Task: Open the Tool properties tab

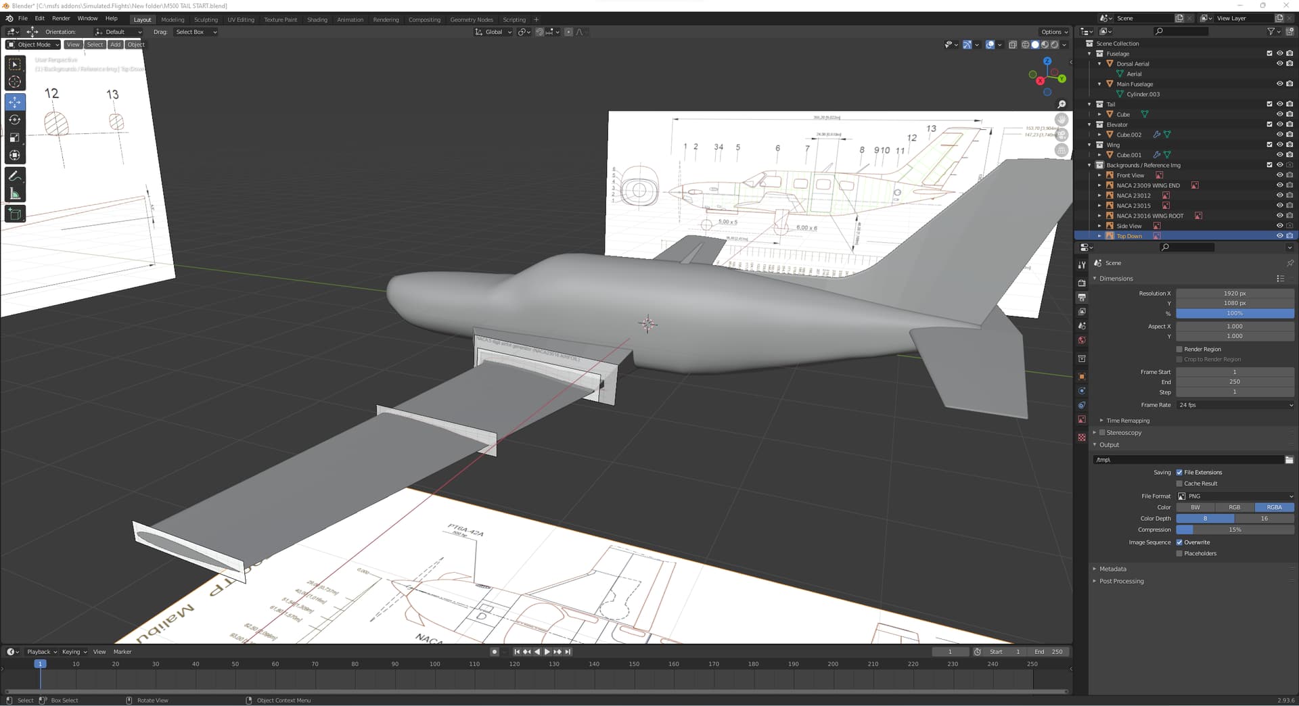Action: (1082, 264)
